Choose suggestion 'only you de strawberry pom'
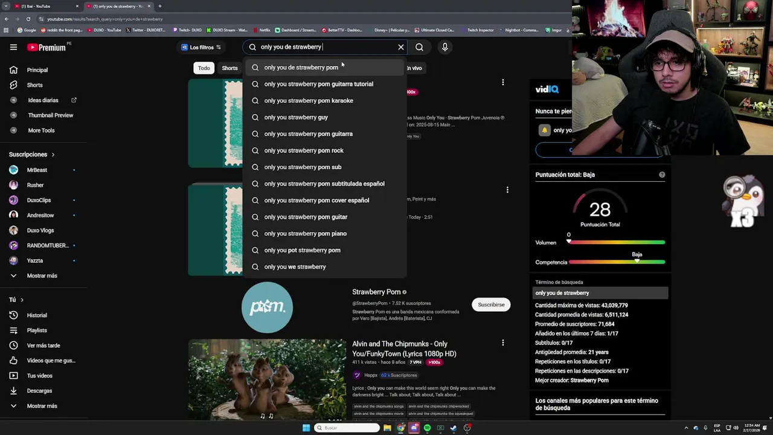The width and height of the screenshot is (773, 435). tap(324, 68)
